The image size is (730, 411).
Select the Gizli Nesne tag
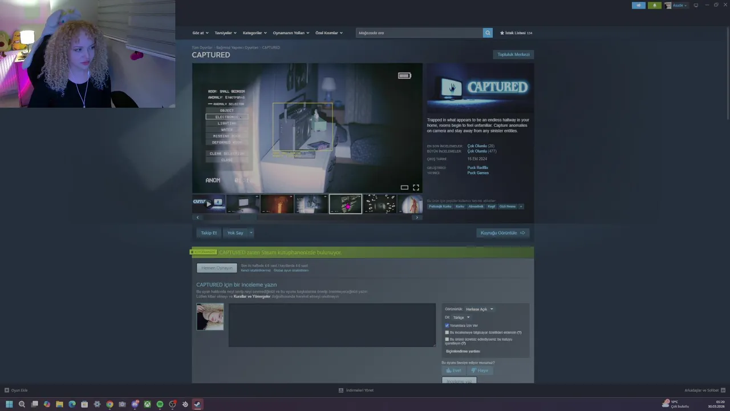tap(508, 207)
